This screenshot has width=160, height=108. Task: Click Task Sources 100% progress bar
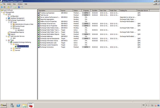pos(86,15)
